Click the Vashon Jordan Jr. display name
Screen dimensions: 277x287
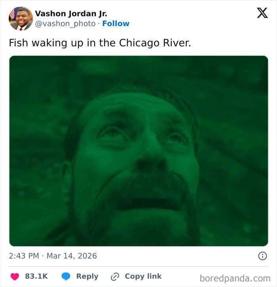pyautogui.click(x=71, y=13)
